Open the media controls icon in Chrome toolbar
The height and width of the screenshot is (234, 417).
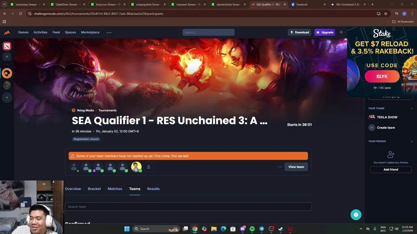[396, 14]
